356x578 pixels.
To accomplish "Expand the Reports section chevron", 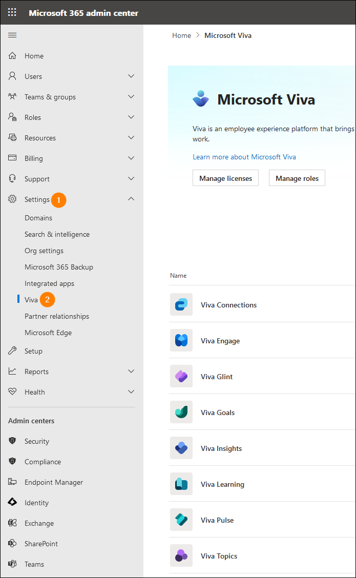I will (x=131, y=371).
